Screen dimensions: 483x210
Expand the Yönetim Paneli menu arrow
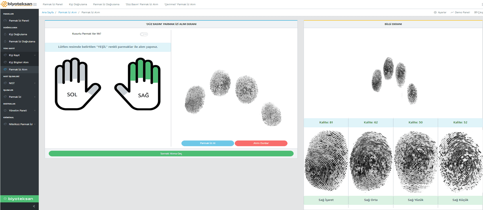click(x=35, y=110)
